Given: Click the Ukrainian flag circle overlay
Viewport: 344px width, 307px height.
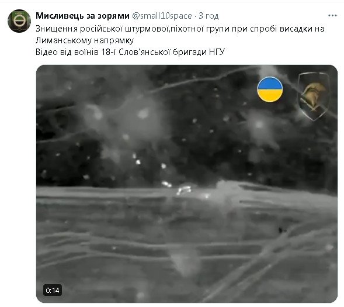Looking at the screenshot, I should [x=270, y=89].
